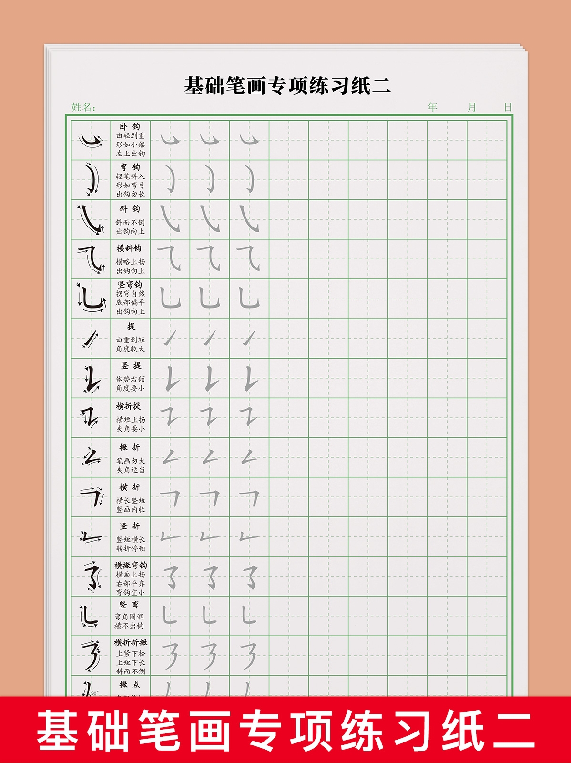This screenshot has height=763, width=571.
Task: Click the tip text 右部平齐
Action: click(131, 584)
